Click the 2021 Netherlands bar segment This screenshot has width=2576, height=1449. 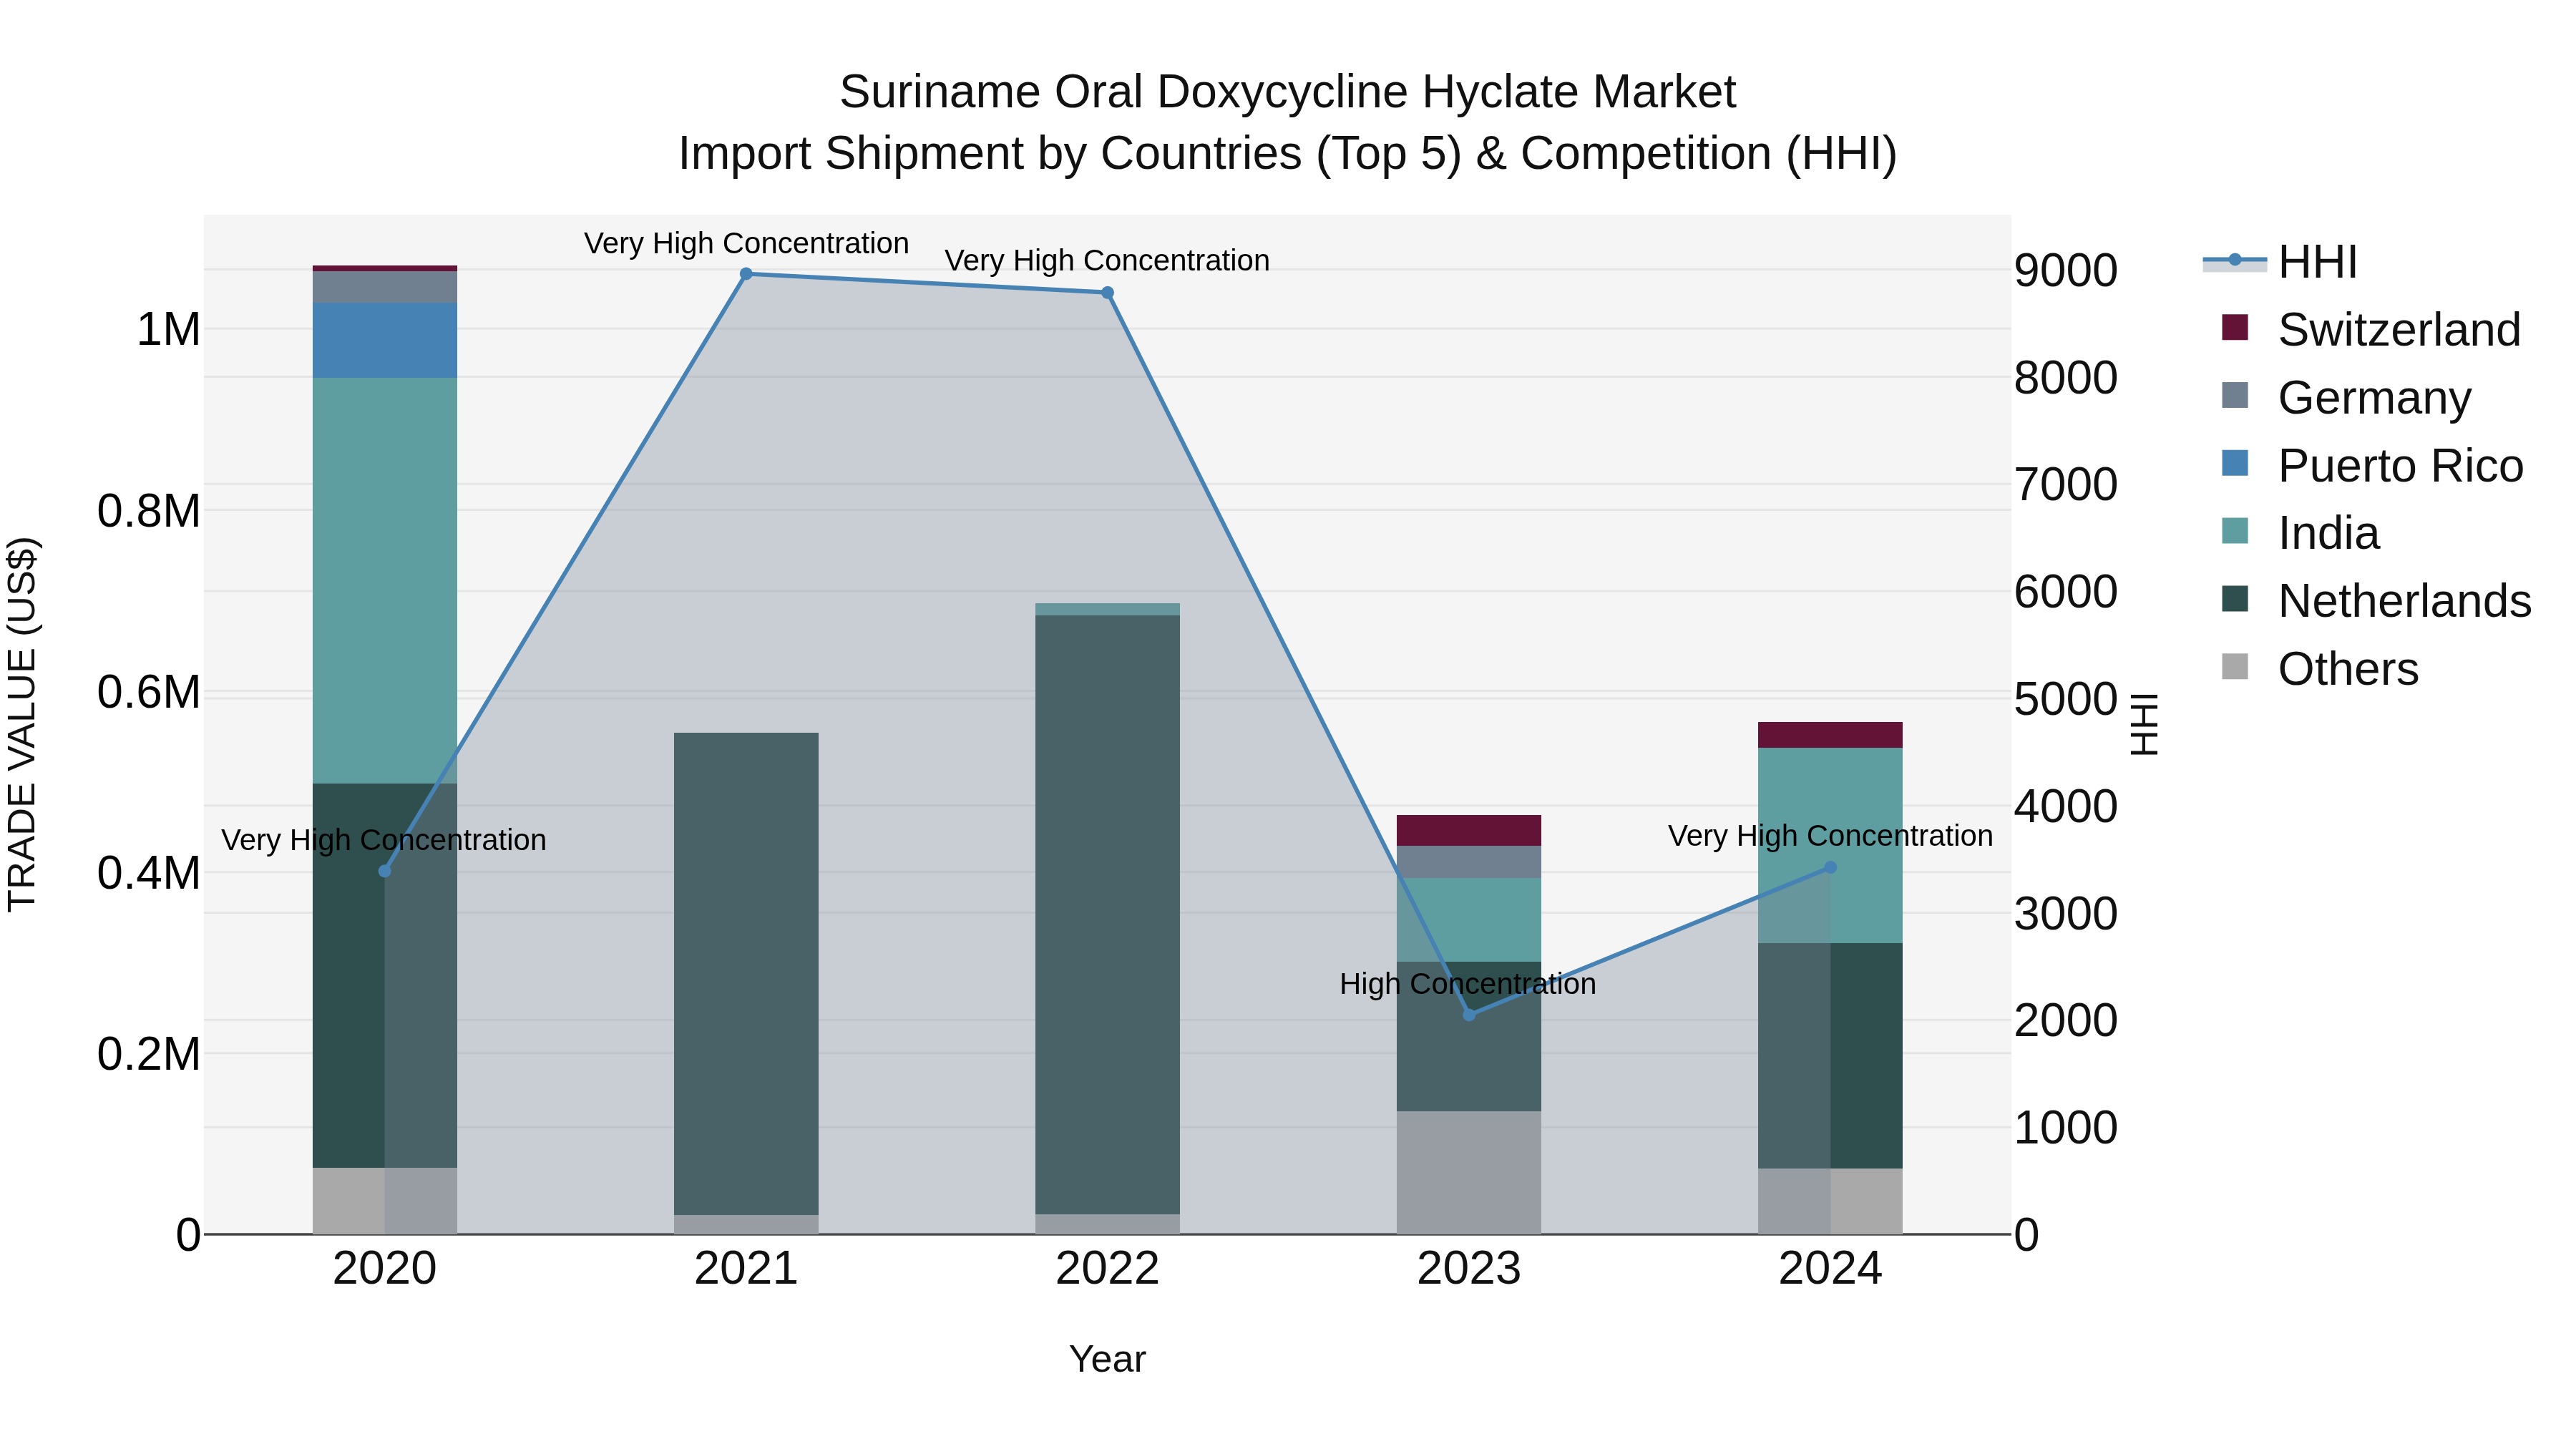(x=746, y=974)
